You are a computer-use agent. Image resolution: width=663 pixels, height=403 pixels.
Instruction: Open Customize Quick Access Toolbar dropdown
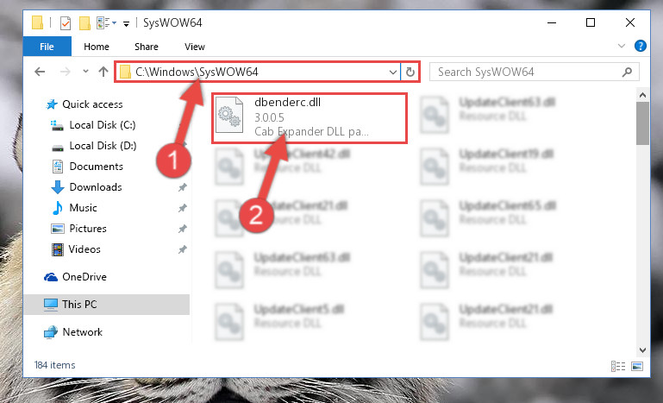click(126, 23)
